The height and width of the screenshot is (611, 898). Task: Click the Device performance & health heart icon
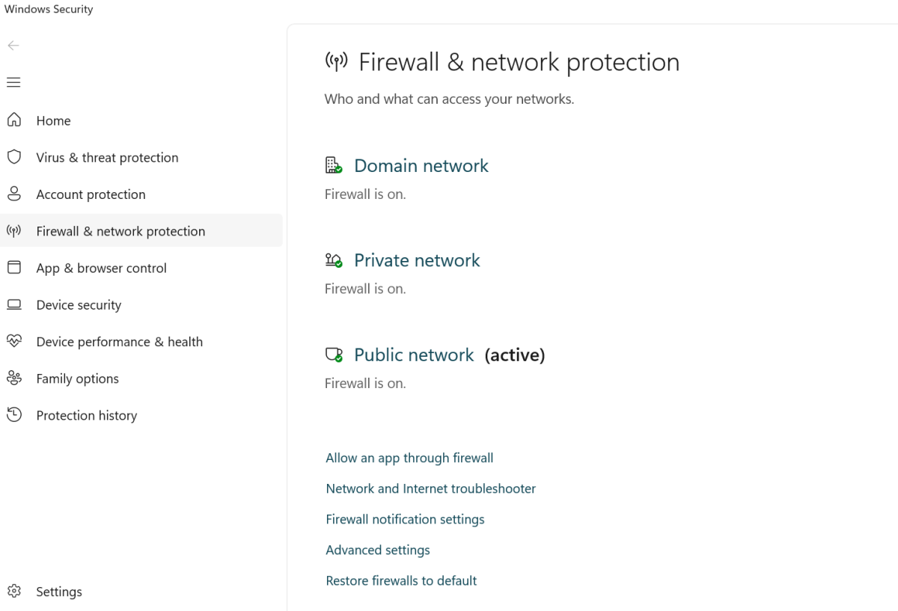[x=13, y=342]
